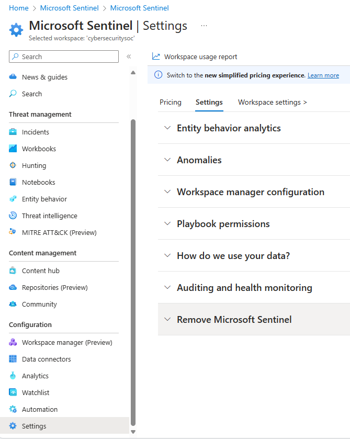This screenshot has height=439, width=350.
Task: Expand Auditing and health monitoring
Action: coord(244,288)
